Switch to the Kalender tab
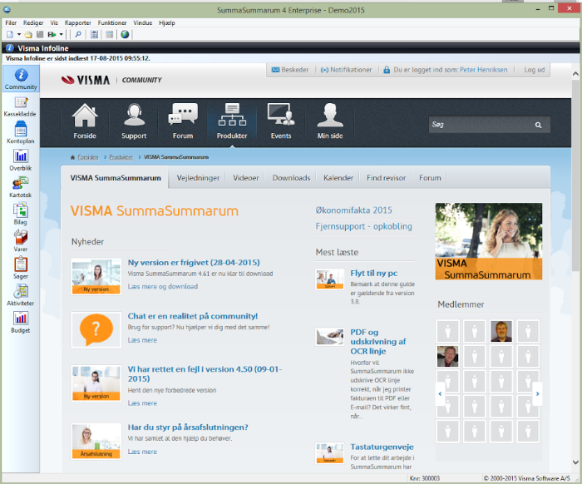 (338, 178)
